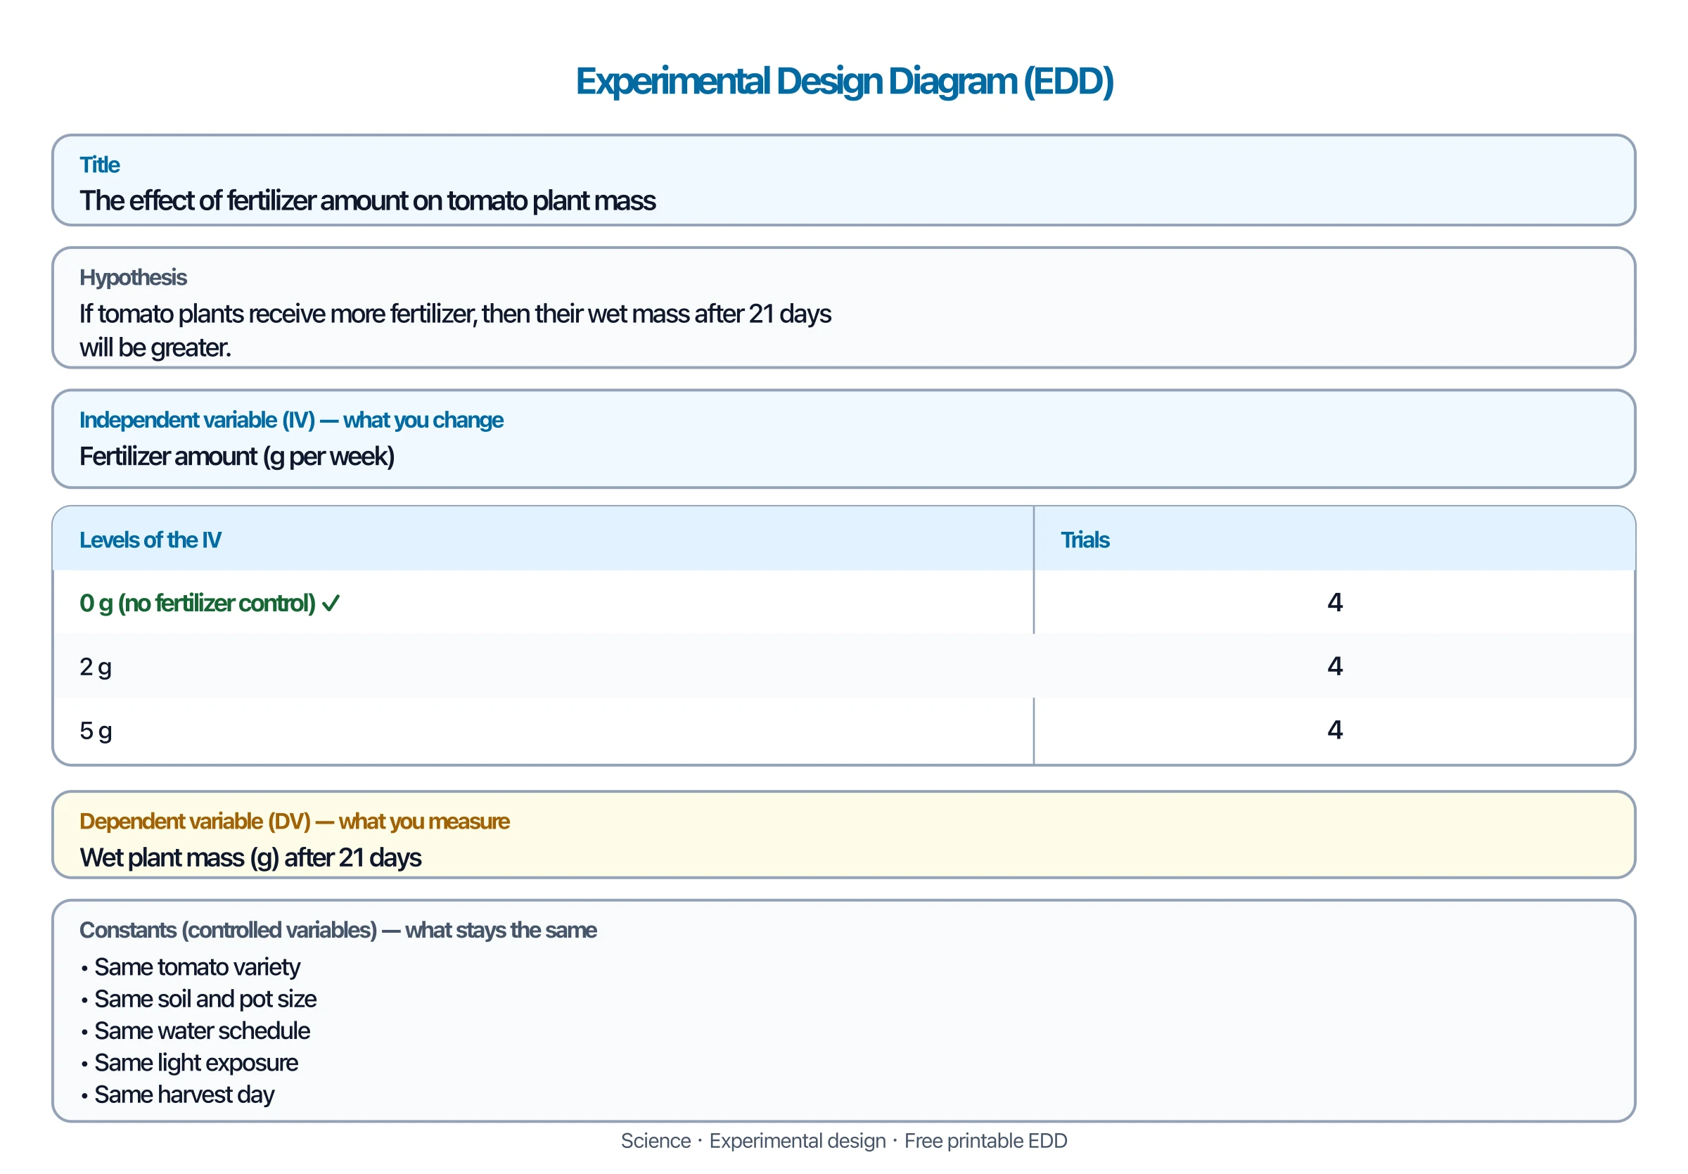This screenshot has height=1174, width=1688.
Task: Click the Constants (controlled variables) heading
Action: tap(338, 930)
